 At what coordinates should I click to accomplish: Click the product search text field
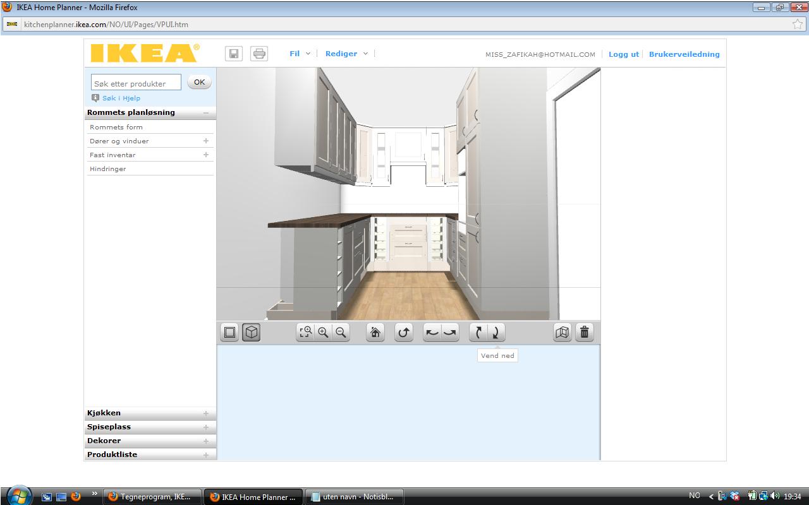tap(136, 83)
